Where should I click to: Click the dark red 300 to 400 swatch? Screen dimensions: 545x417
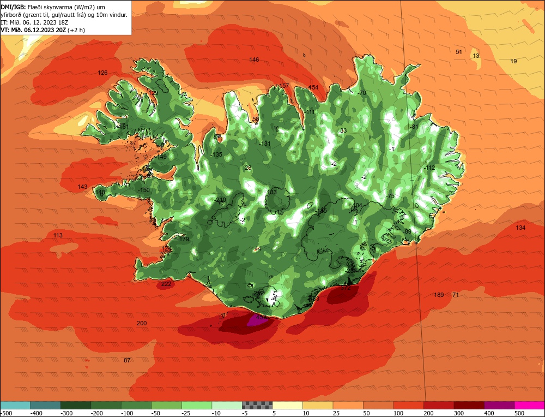point(469,405)
